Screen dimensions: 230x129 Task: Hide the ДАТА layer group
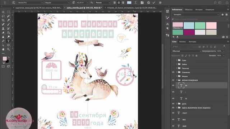[173, 104]
